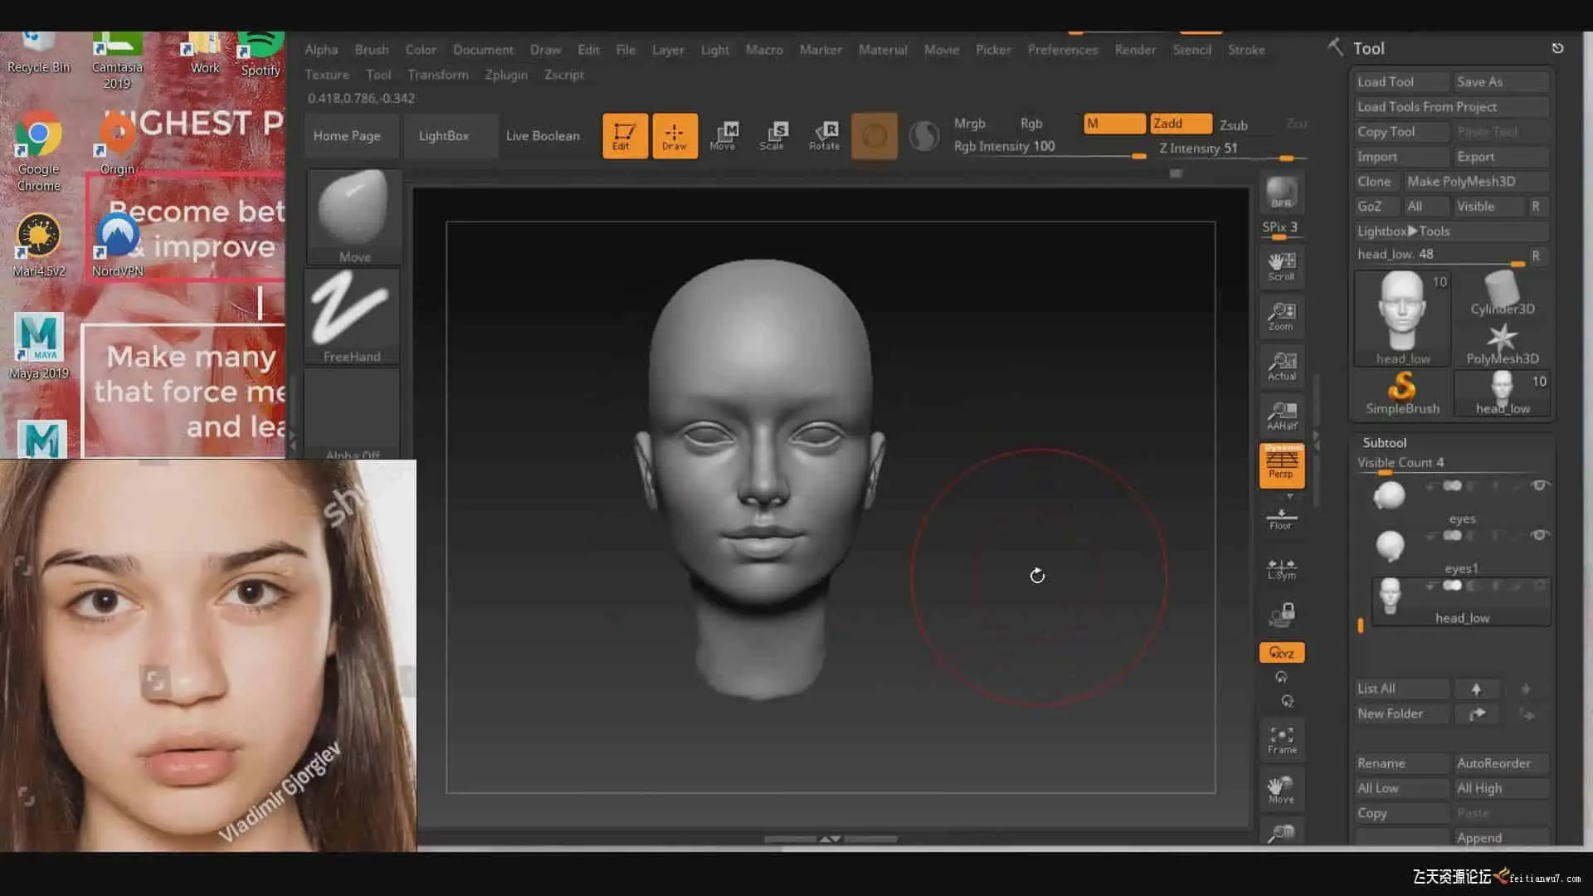
Task: Open the Brush menu
Action: click(371, 50)
